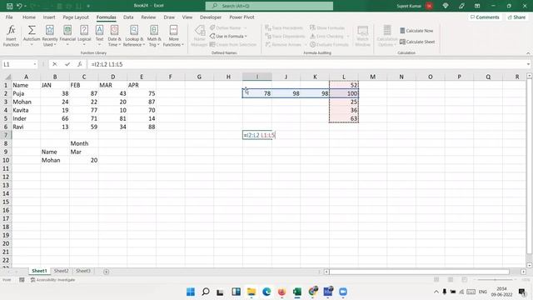Viewport: 533px width, 300px height.
Task: Open Financial functions dropdown
Action: (67, 35)
